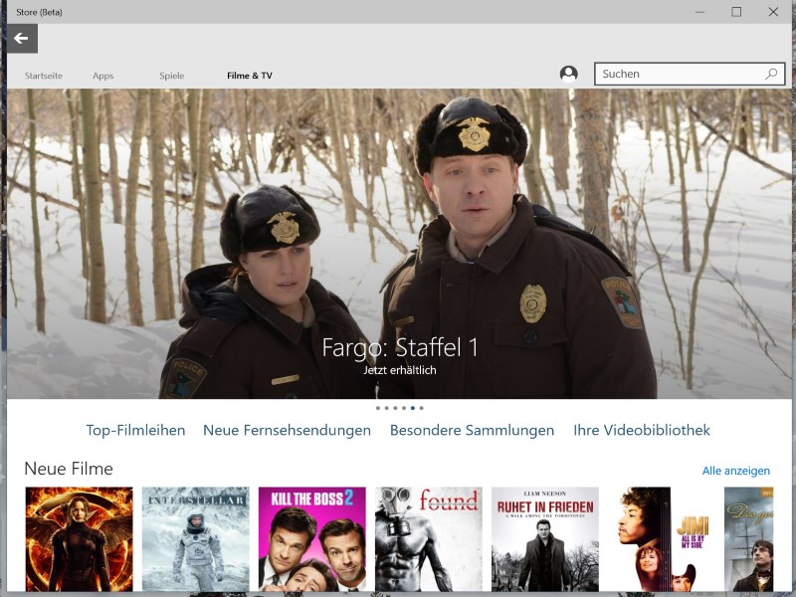Select the last carousel page dot
This screenshot has width=796, height=597.
click(421, 408)
